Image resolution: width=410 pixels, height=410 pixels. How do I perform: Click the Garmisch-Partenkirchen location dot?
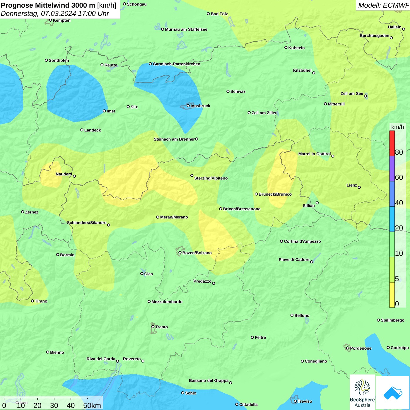(x=150, y=64)
